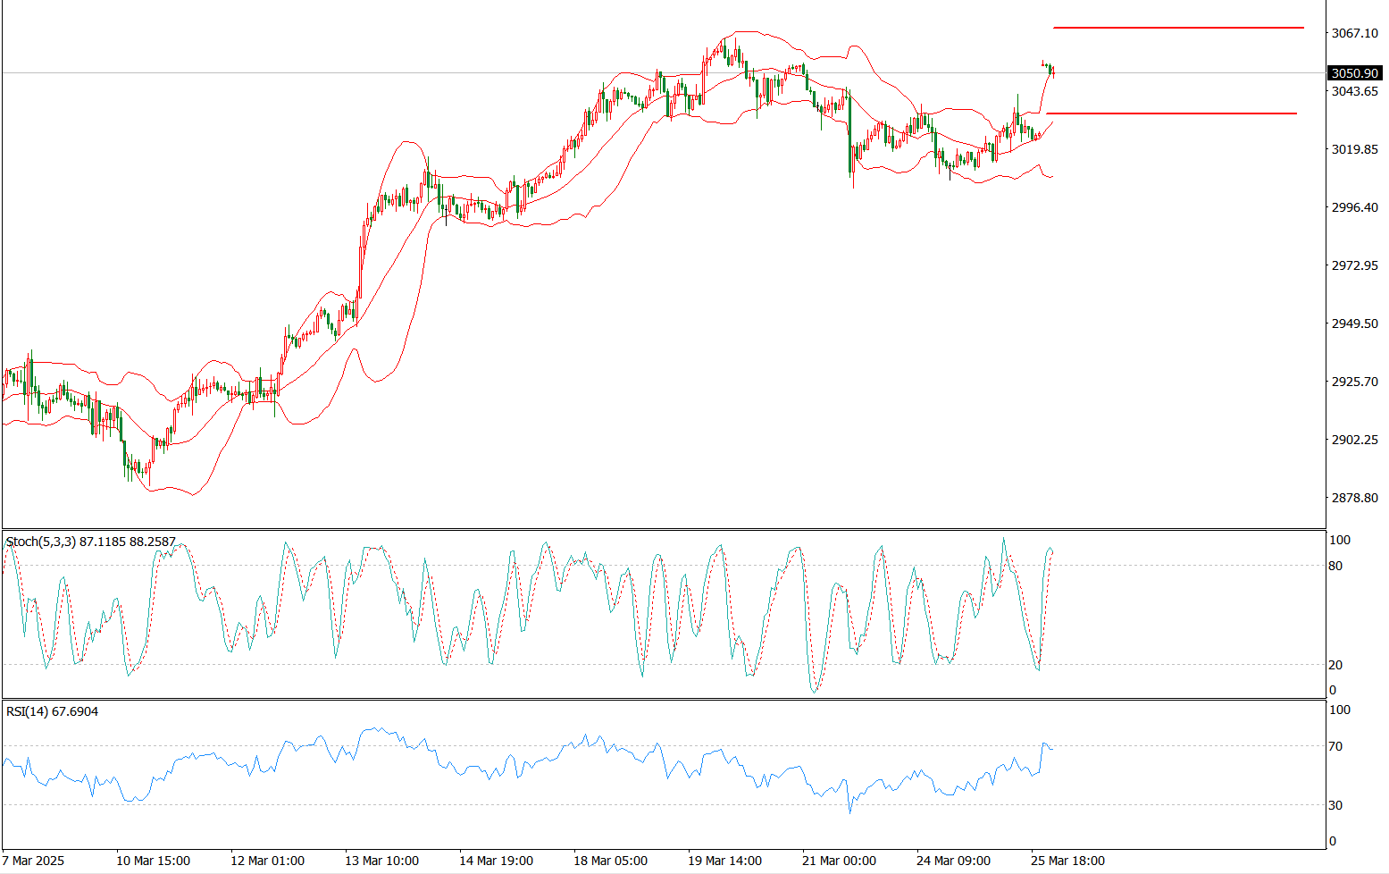Select the 18 Mar 05:00 time label
Image resolution: width=1389 pixels, height=874 pixels.
point(610,861)
